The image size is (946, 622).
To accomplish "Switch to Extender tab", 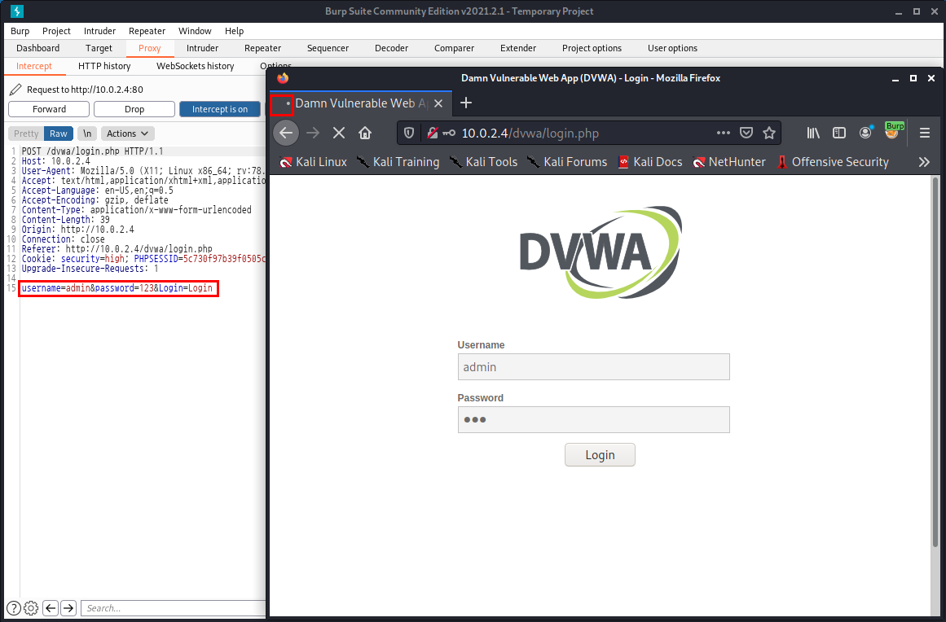I will 518,48.
